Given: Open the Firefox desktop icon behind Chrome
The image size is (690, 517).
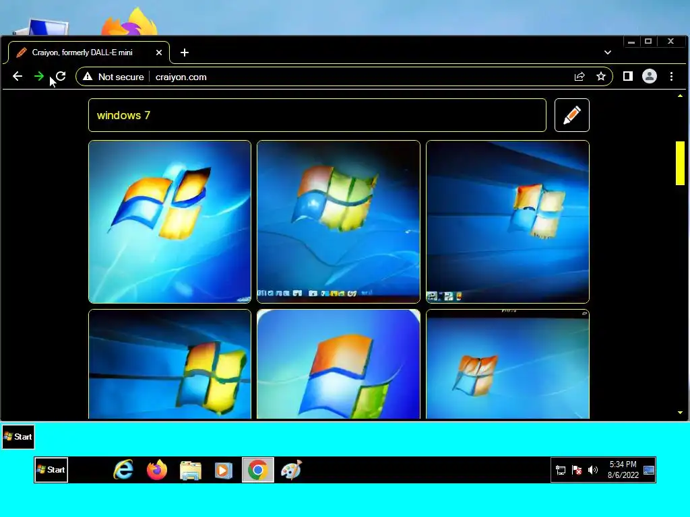Looking at the screenshot, I should [130, 22].
